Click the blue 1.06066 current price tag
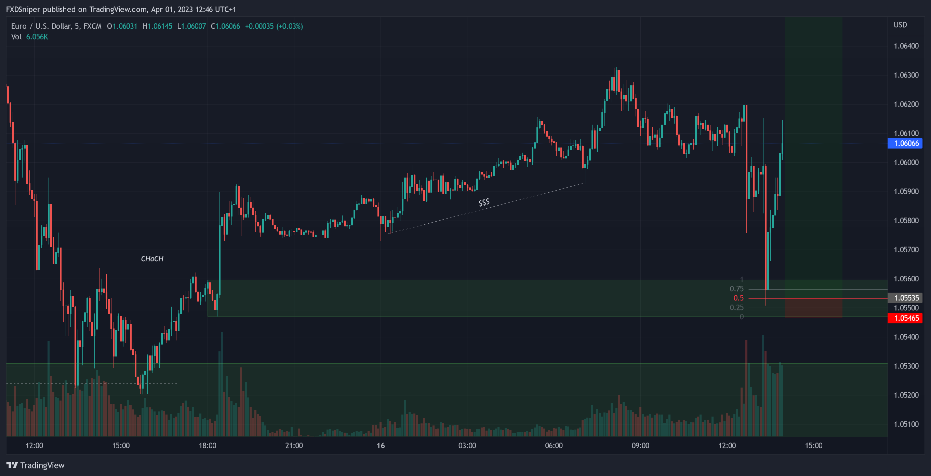Viewport: 931px width, 476px height. (905, 143)
